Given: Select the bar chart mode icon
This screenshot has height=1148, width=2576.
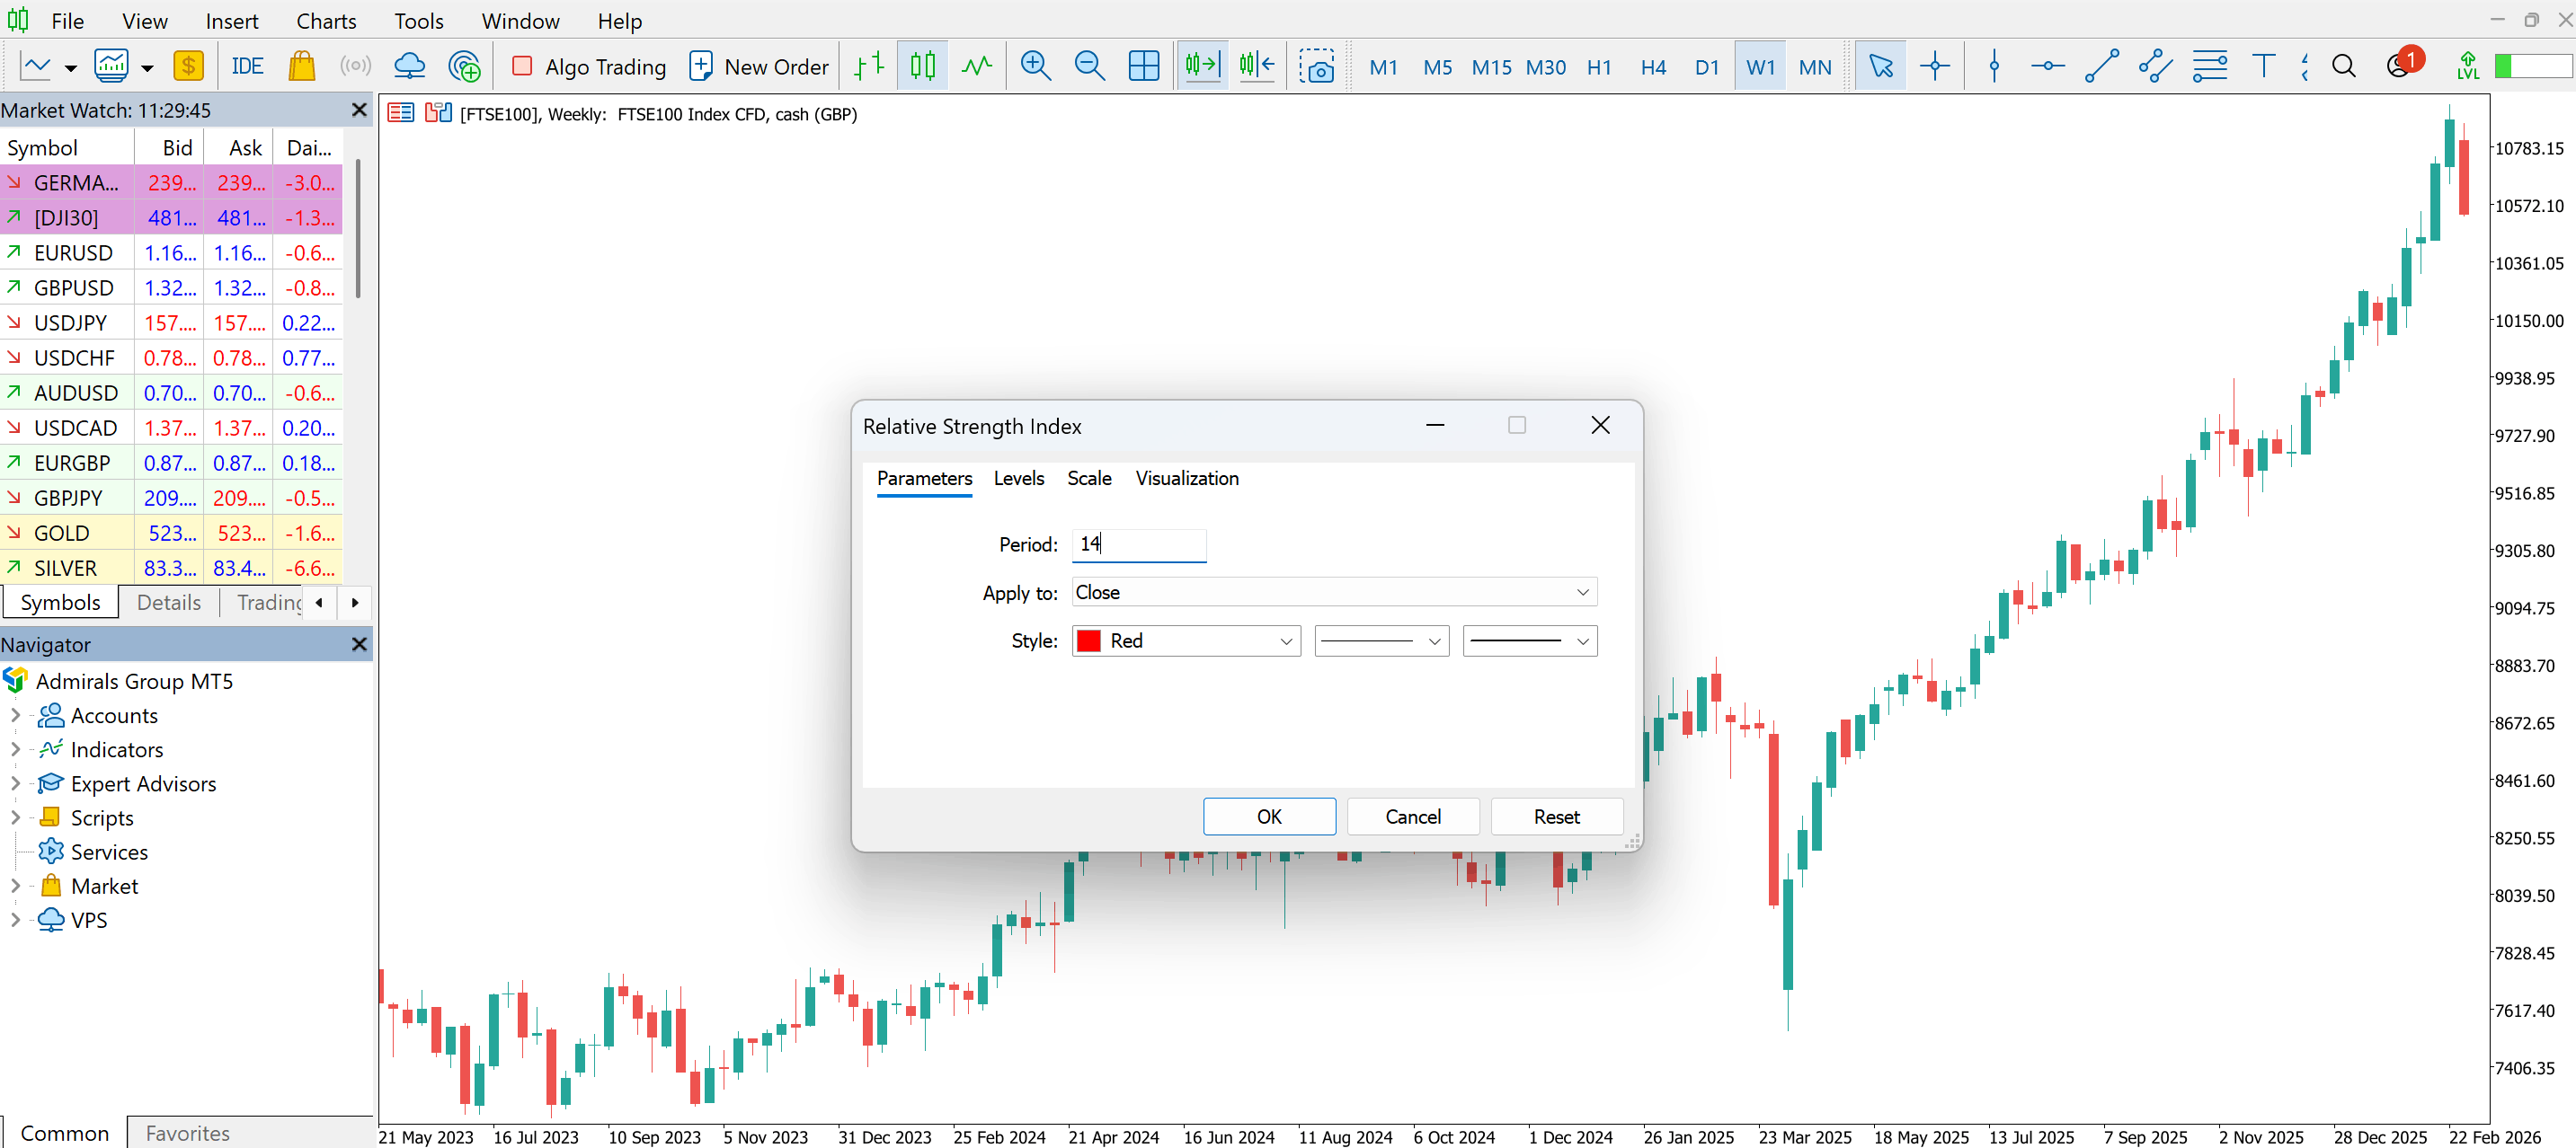Looking at the screenshot, I should (869, 67).
